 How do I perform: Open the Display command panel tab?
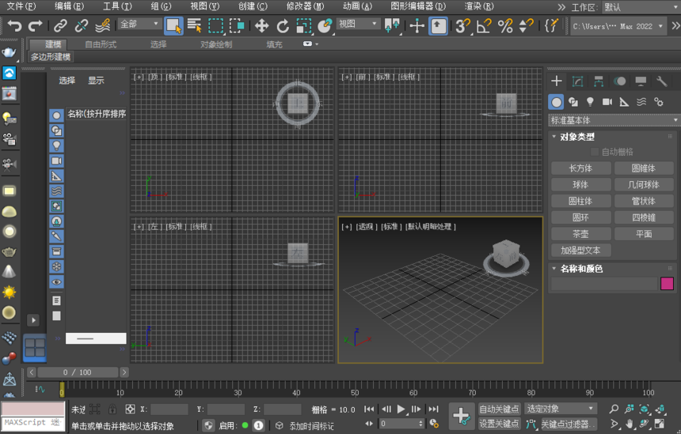(x=641, y=81)
